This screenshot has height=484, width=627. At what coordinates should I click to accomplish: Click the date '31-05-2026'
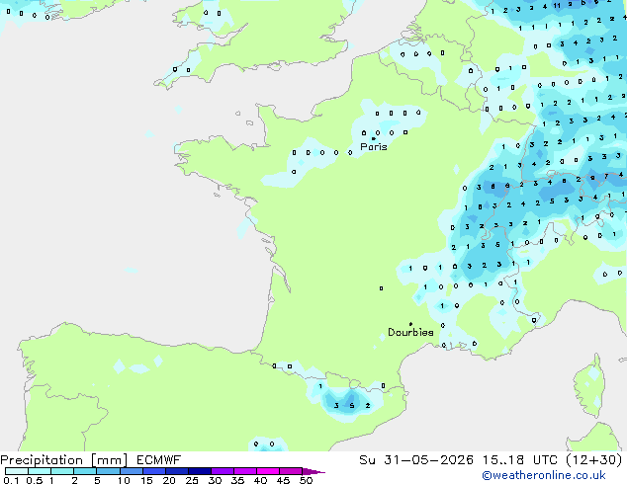pos(428,460)
